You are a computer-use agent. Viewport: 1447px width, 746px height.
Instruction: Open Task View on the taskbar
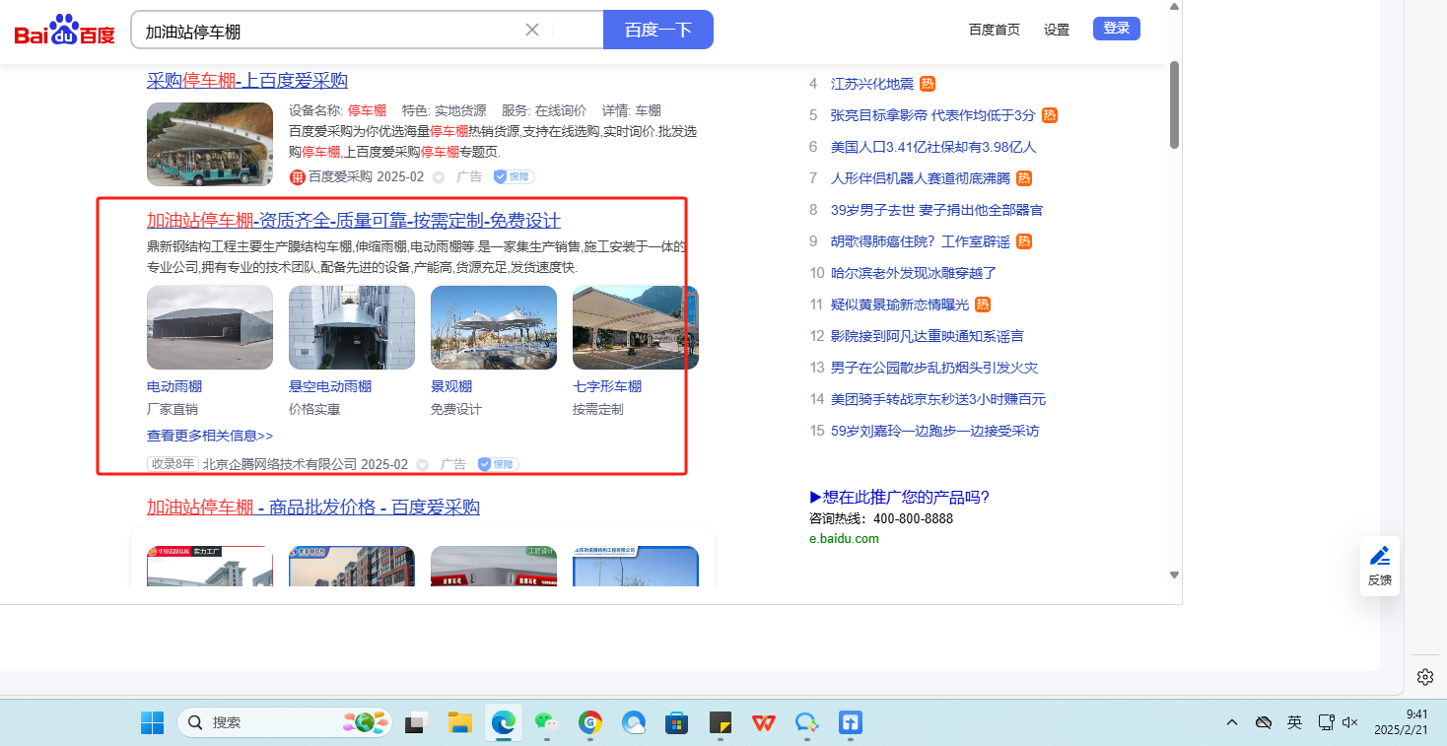pos(416,722)
